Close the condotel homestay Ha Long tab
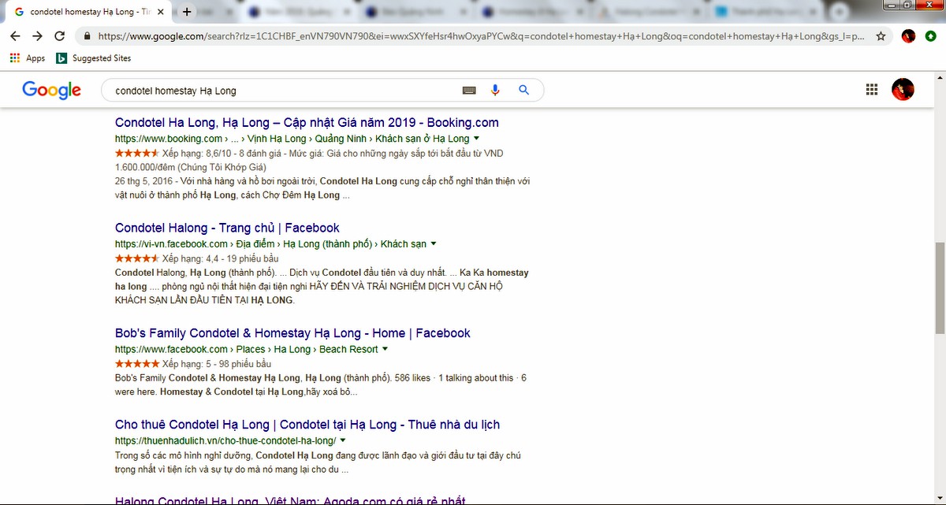Image resolution: width=946 pixels, height=505 pixels. 161,12
